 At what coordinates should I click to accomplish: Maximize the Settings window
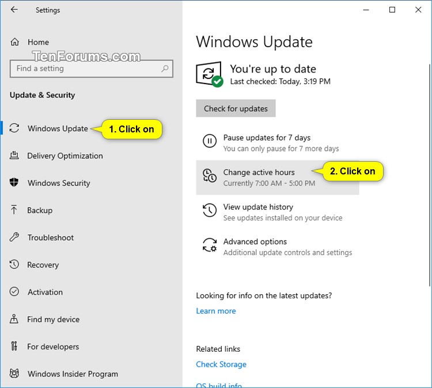[x=392, y=10]
